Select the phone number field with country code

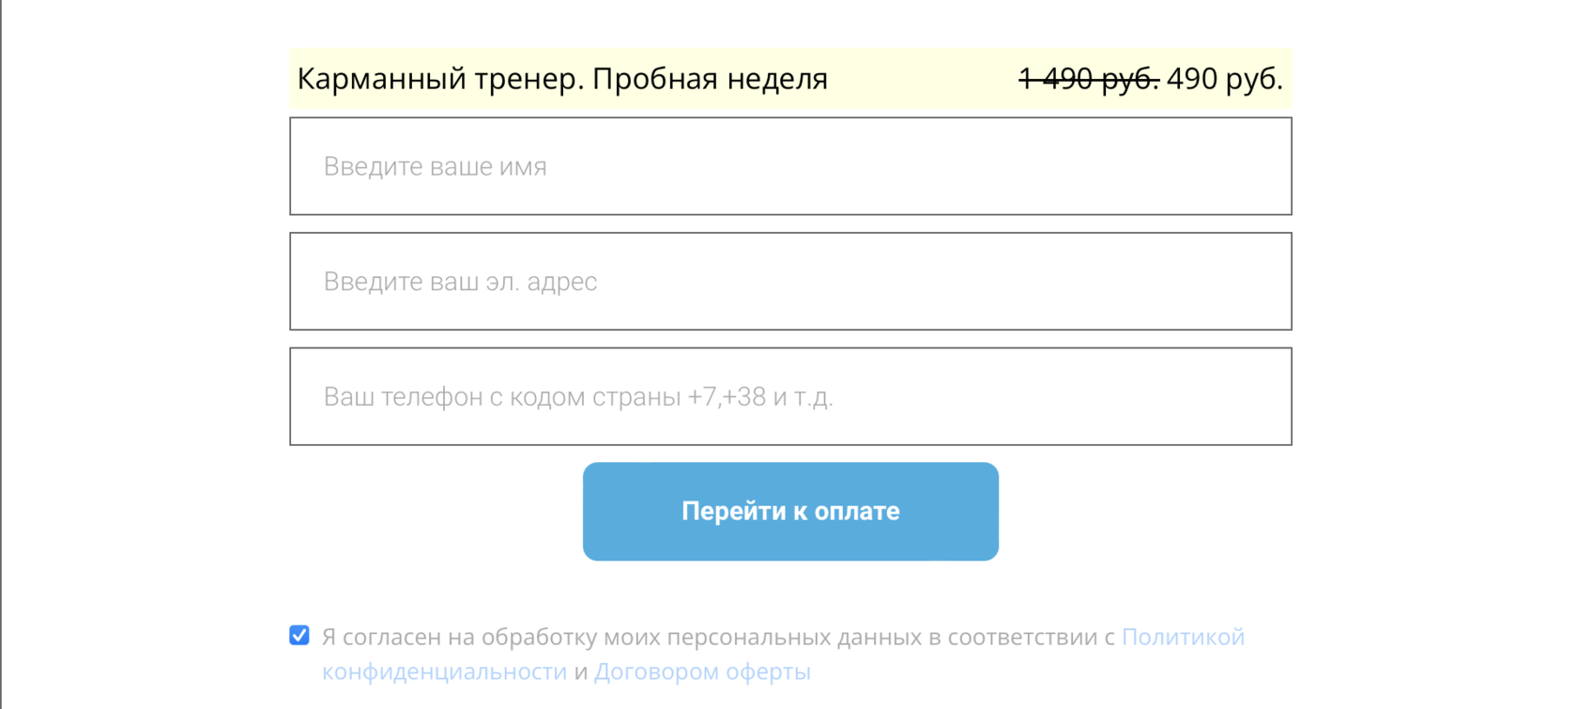coord(790,396)
